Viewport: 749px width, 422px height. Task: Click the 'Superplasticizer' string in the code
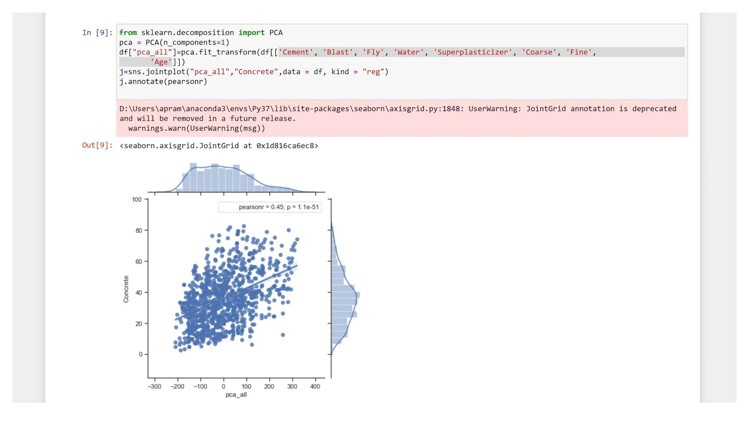(x=472, y=52)
